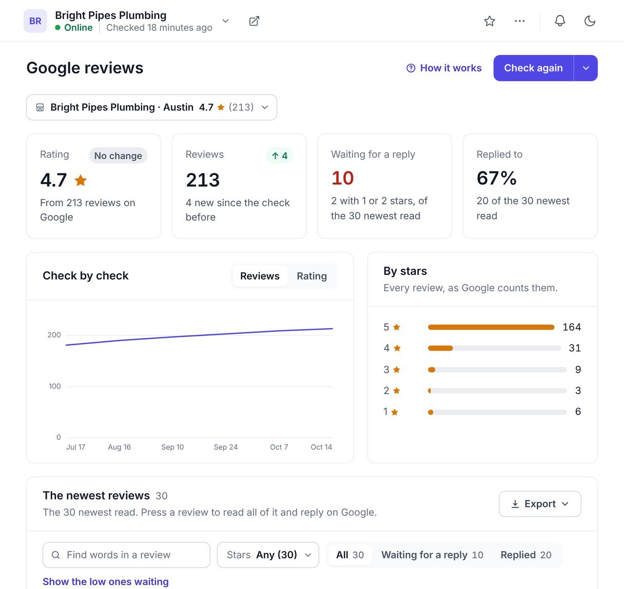The height and width of the screenshot is (589, 624).
Task: Select the Waiting for a reply 10 tab
Action: pos(432,555)
